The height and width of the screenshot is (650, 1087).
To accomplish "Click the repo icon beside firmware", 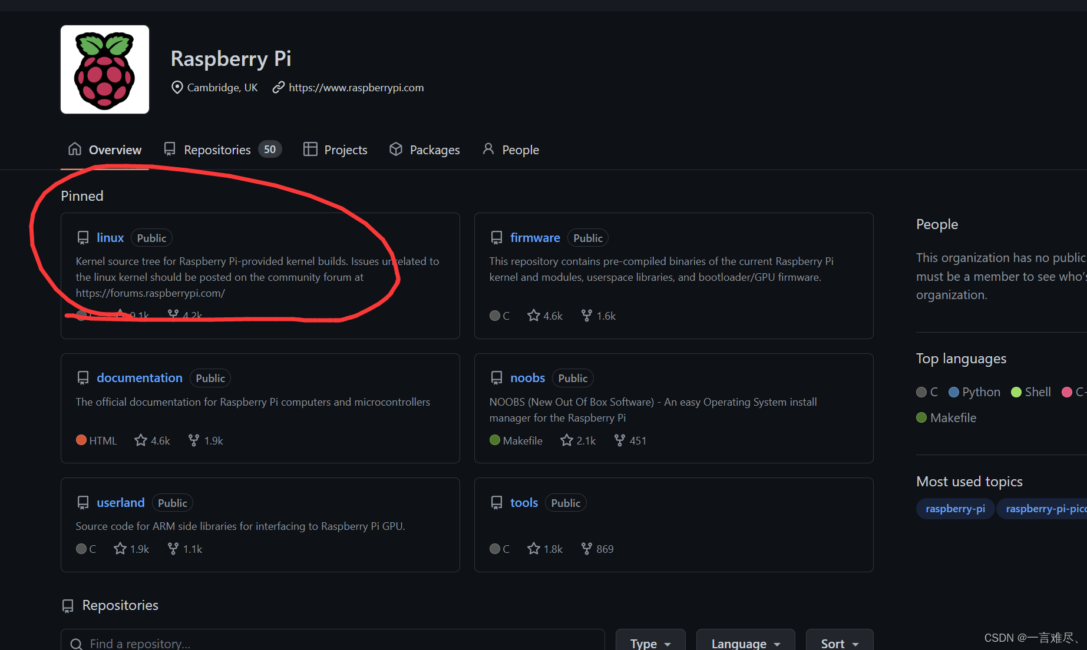I will click(497, 238).
